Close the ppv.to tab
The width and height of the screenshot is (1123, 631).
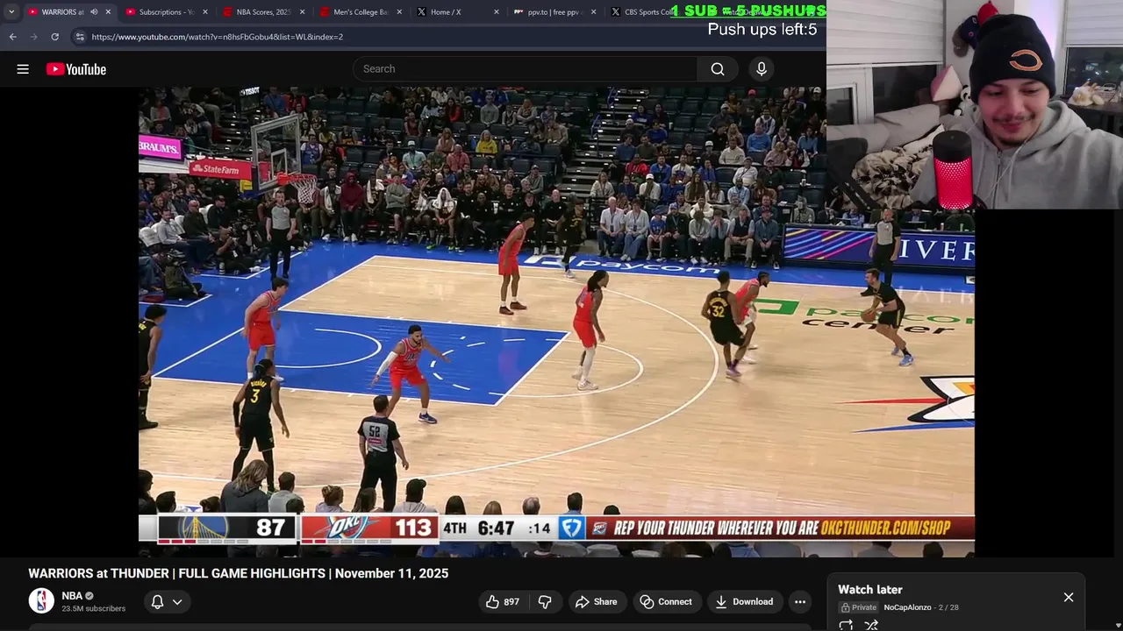[x=593, y=11]
